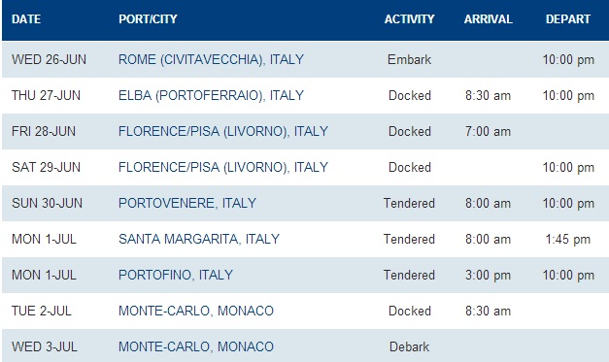Select the Florence/Pisa (Livorno) link on Fri 28-Jun
The width and height of the screenshot is (609, 362).
click(223, 132)
